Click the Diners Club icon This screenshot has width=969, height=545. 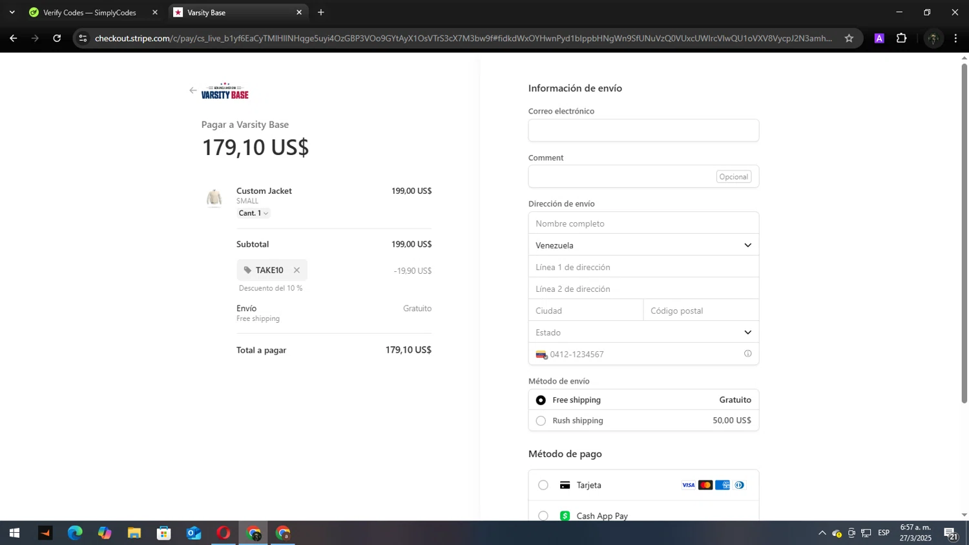(x=739, y=485)
